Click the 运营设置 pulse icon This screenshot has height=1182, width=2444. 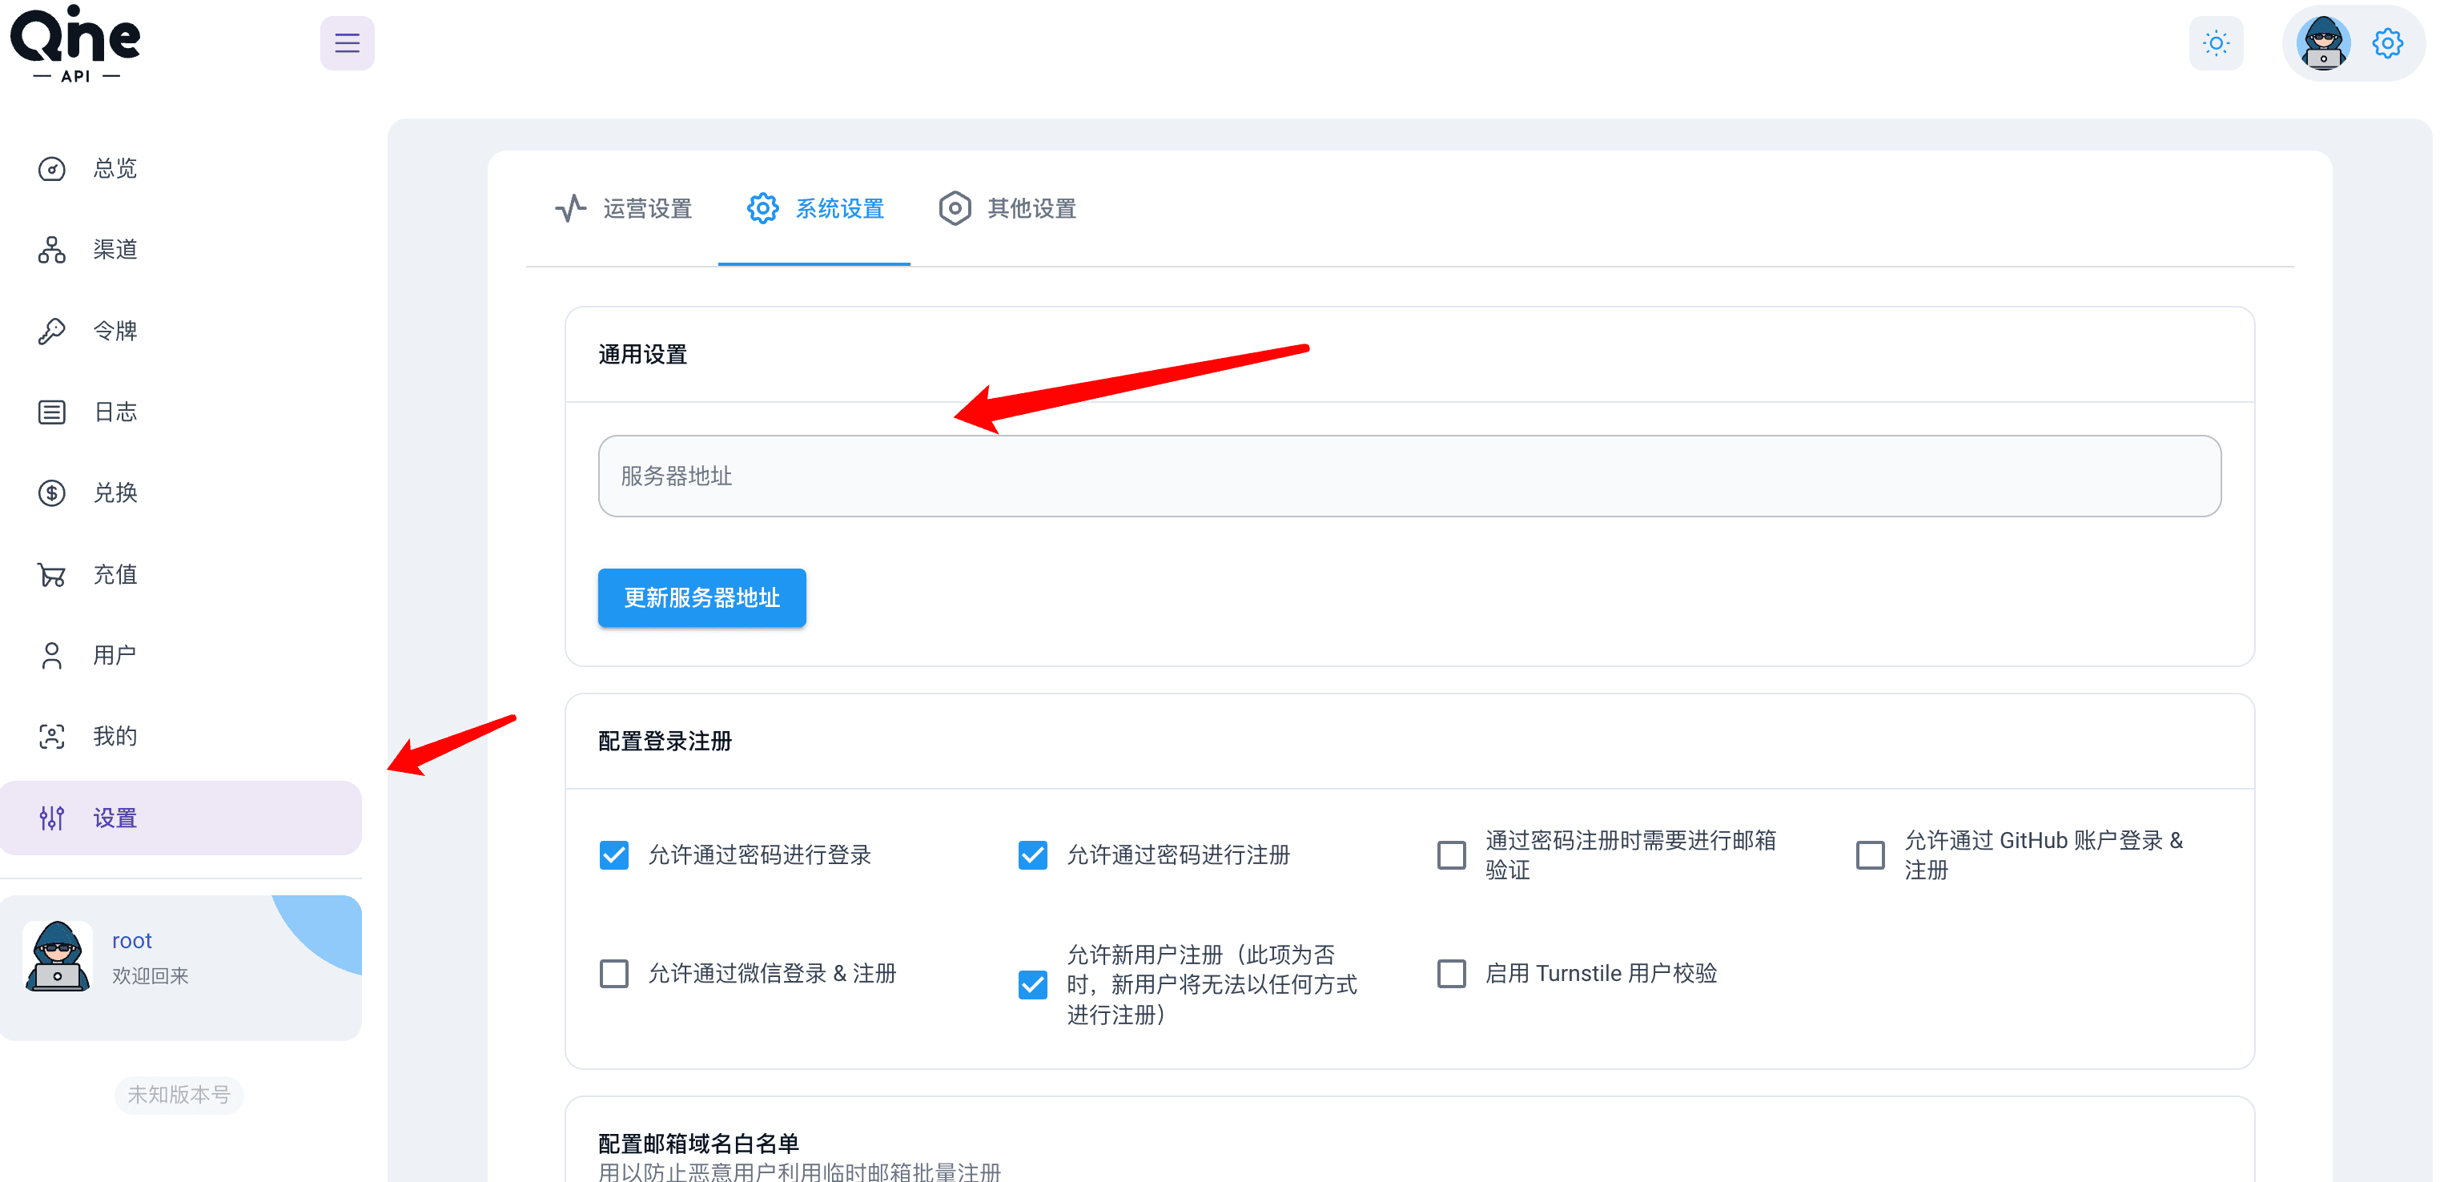point(570,207)
